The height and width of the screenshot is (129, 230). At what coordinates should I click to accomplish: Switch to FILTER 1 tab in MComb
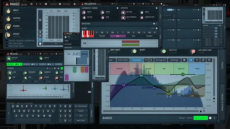click(x=14, y=64)
